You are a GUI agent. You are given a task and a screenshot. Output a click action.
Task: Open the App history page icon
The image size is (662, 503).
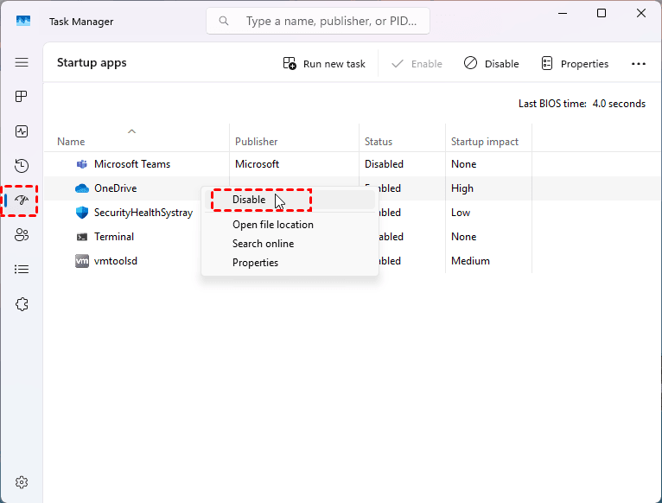(x=22, y=166)
